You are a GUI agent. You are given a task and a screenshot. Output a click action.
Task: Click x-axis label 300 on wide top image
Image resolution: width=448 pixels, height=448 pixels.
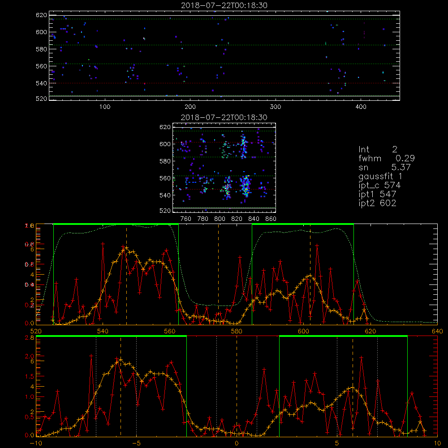pyautogui.click(x=276, y=107)
